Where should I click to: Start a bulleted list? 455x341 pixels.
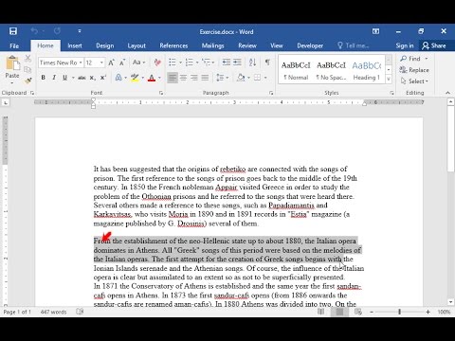coord(173,63)
